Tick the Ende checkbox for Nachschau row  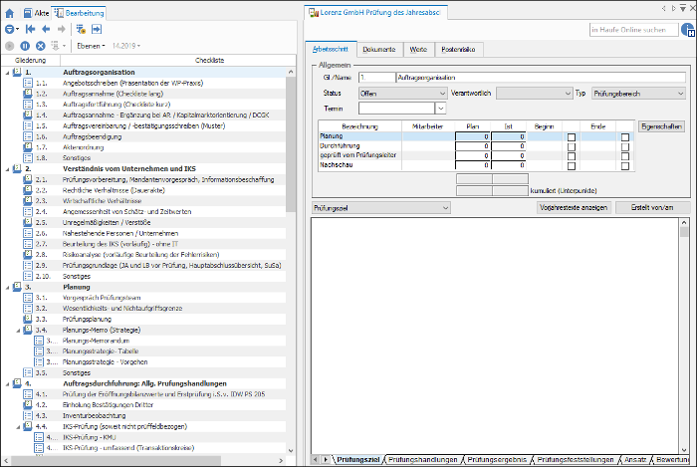click(625, 165)
